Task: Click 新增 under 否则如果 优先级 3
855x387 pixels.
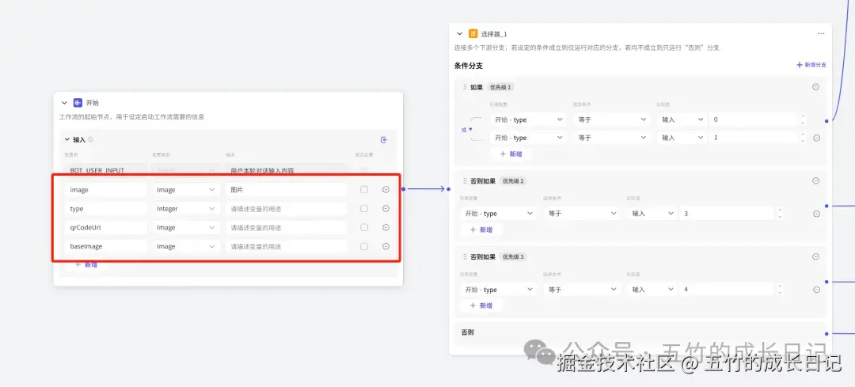Action: 481,305
